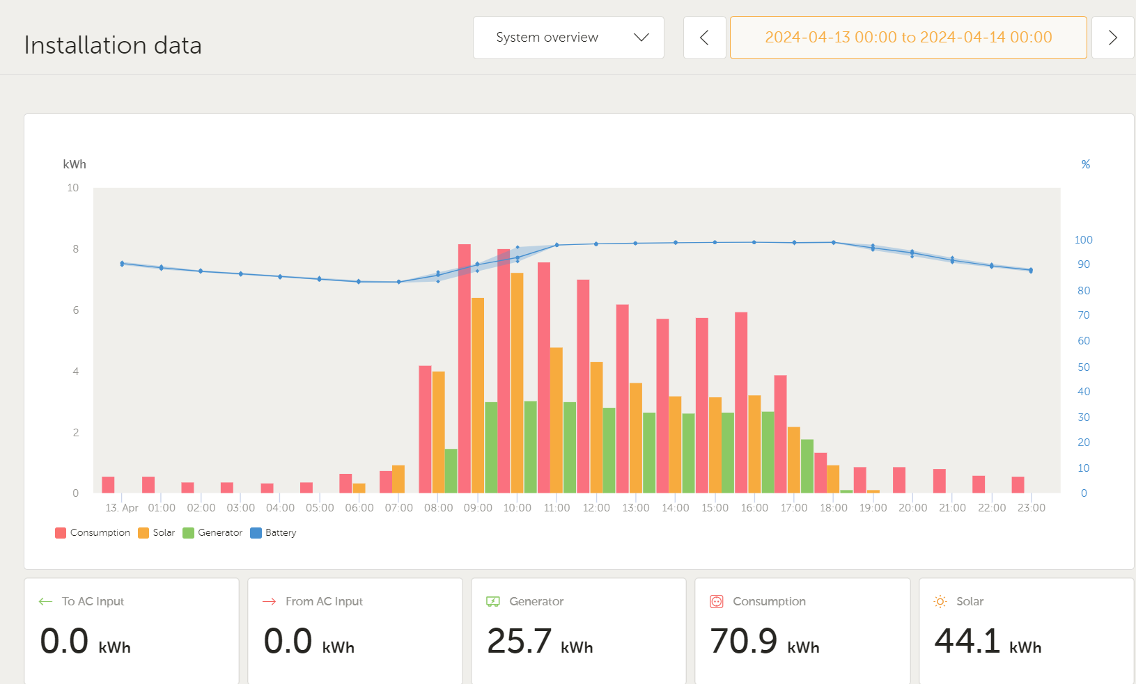
Task: Open the date range picker
Action: click(908, 38)
